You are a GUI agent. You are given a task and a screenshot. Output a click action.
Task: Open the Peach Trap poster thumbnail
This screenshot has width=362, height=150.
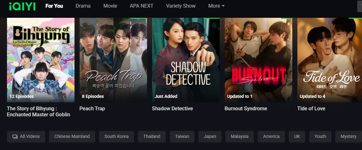113,60
